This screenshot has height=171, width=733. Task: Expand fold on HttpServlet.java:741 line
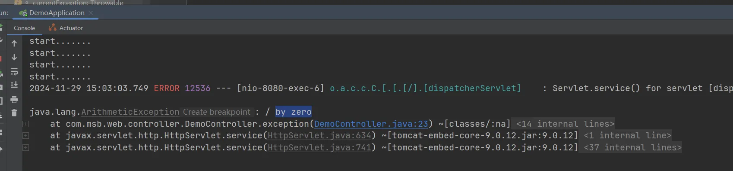[x=26, y=148]
